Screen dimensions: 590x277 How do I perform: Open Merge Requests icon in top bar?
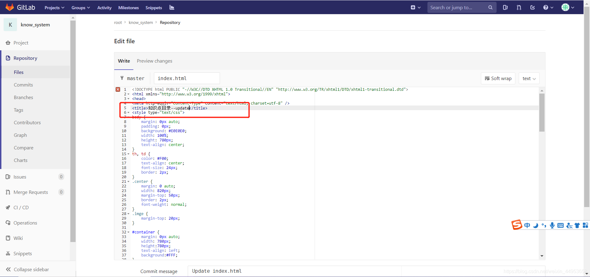[519, 7]
